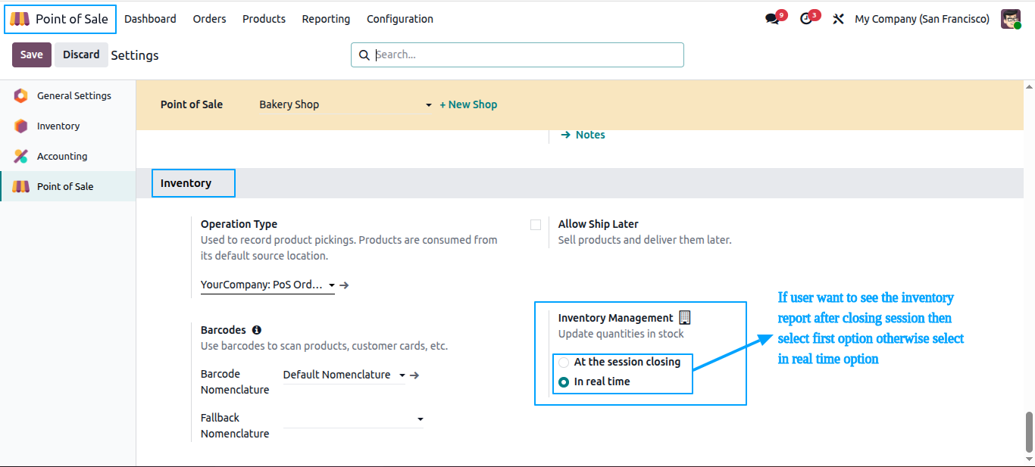This screenshot has width=1035, height=467.
Task: Expand Default Nomenclature dropdown
Action: (x=402, y=375)
